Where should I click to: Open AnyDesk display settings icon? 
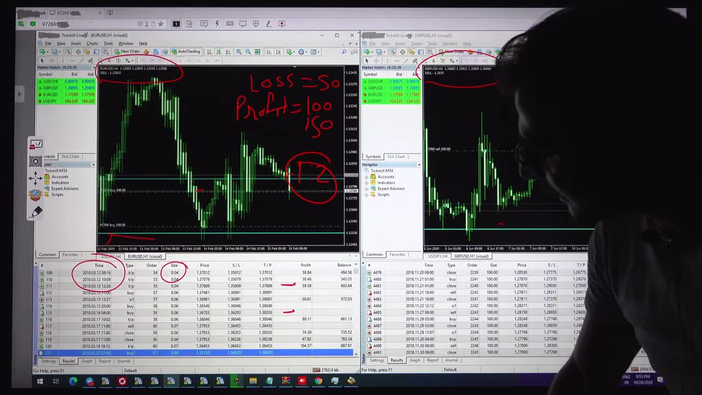[x=243, y=24]
